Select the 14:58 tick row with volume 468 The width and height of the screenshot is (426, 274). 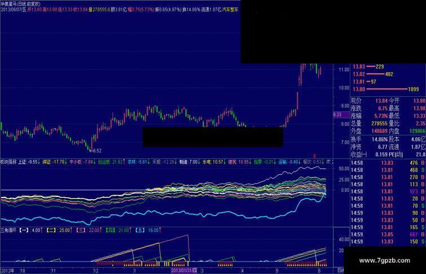pos(388,170)
